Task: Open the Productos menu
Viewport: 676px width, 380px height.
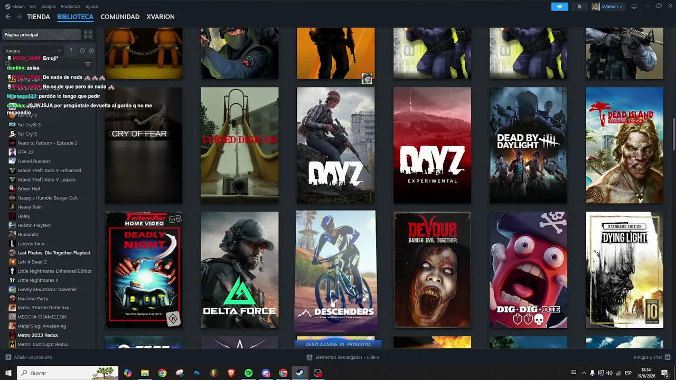Action: click(x=71, y=6)
